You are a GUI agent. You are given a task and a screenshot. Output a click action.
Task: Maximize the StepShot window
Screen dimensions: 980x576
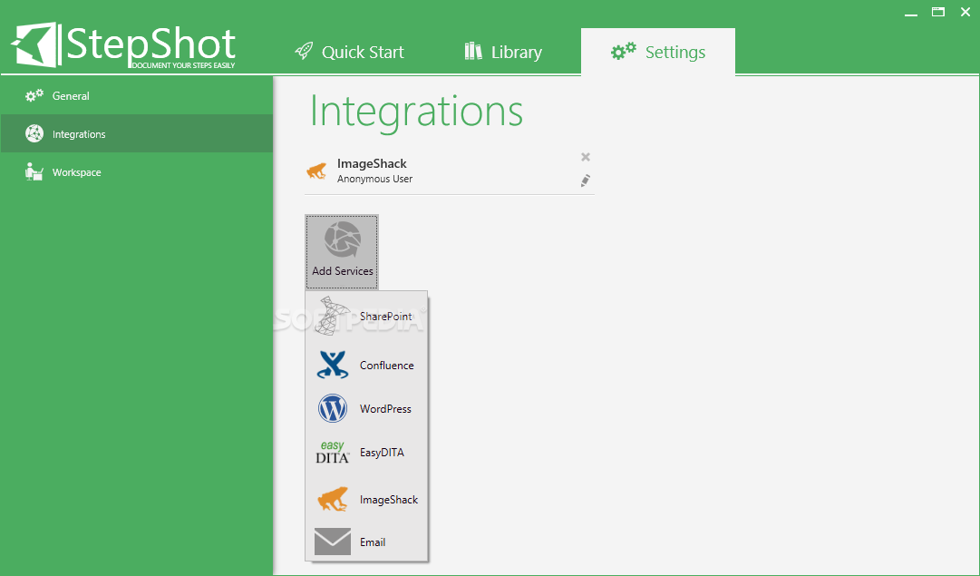(x=938, y=12)
